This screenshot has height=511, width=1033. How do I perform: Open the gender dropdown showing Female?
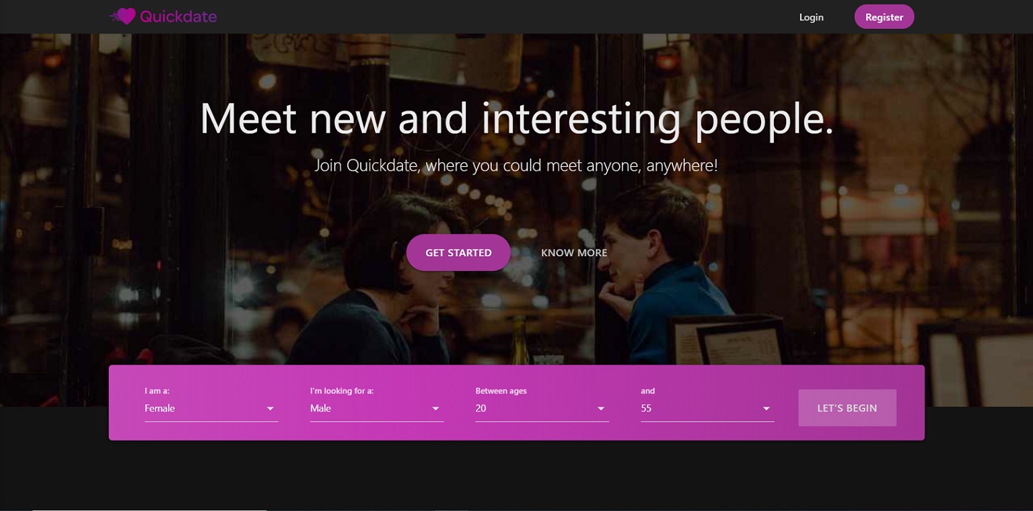(211, 408)
